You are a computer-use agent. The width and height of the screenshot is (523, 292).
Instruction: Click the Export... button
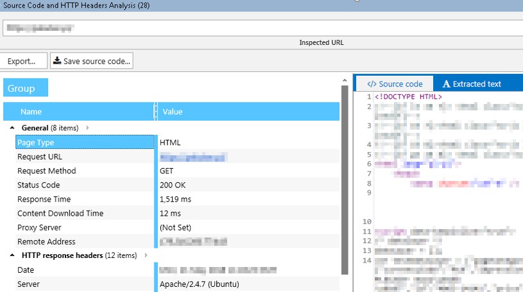(24, 61)
